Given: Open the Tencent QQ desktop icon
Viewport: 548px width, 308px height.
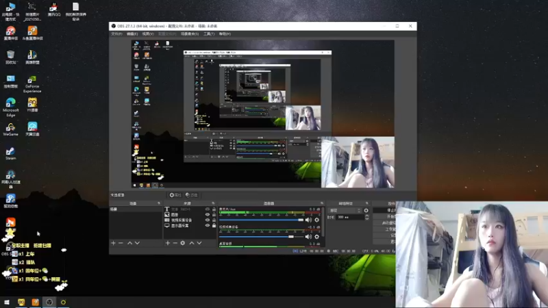Looking at the screenshot, I should pyautogui.click(x=54, y=10).
